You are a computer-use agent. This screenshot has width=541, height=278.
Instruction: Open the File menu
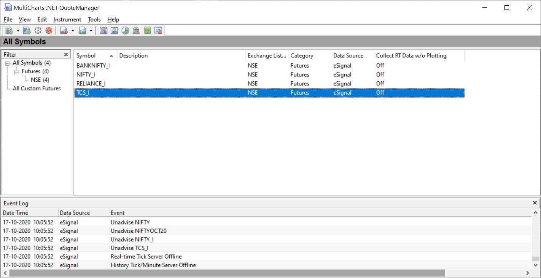(8, 19)
